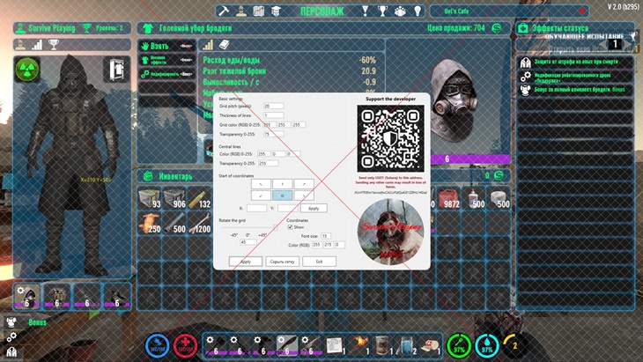Click the cyan water 97% indicator
Image resolution: width=643 pixels, height=362 pixels.
click(x=487, y=345)
